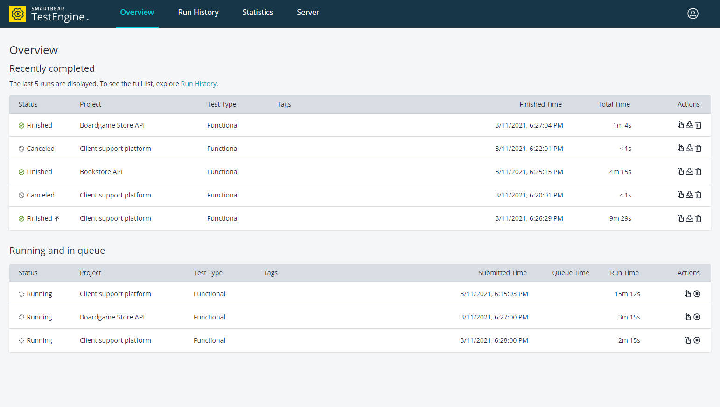The width and height of the screenshot is (720, 407).
Task: Delete the canceled 6:22:01 PM run
Action: [x=698, y=148]
